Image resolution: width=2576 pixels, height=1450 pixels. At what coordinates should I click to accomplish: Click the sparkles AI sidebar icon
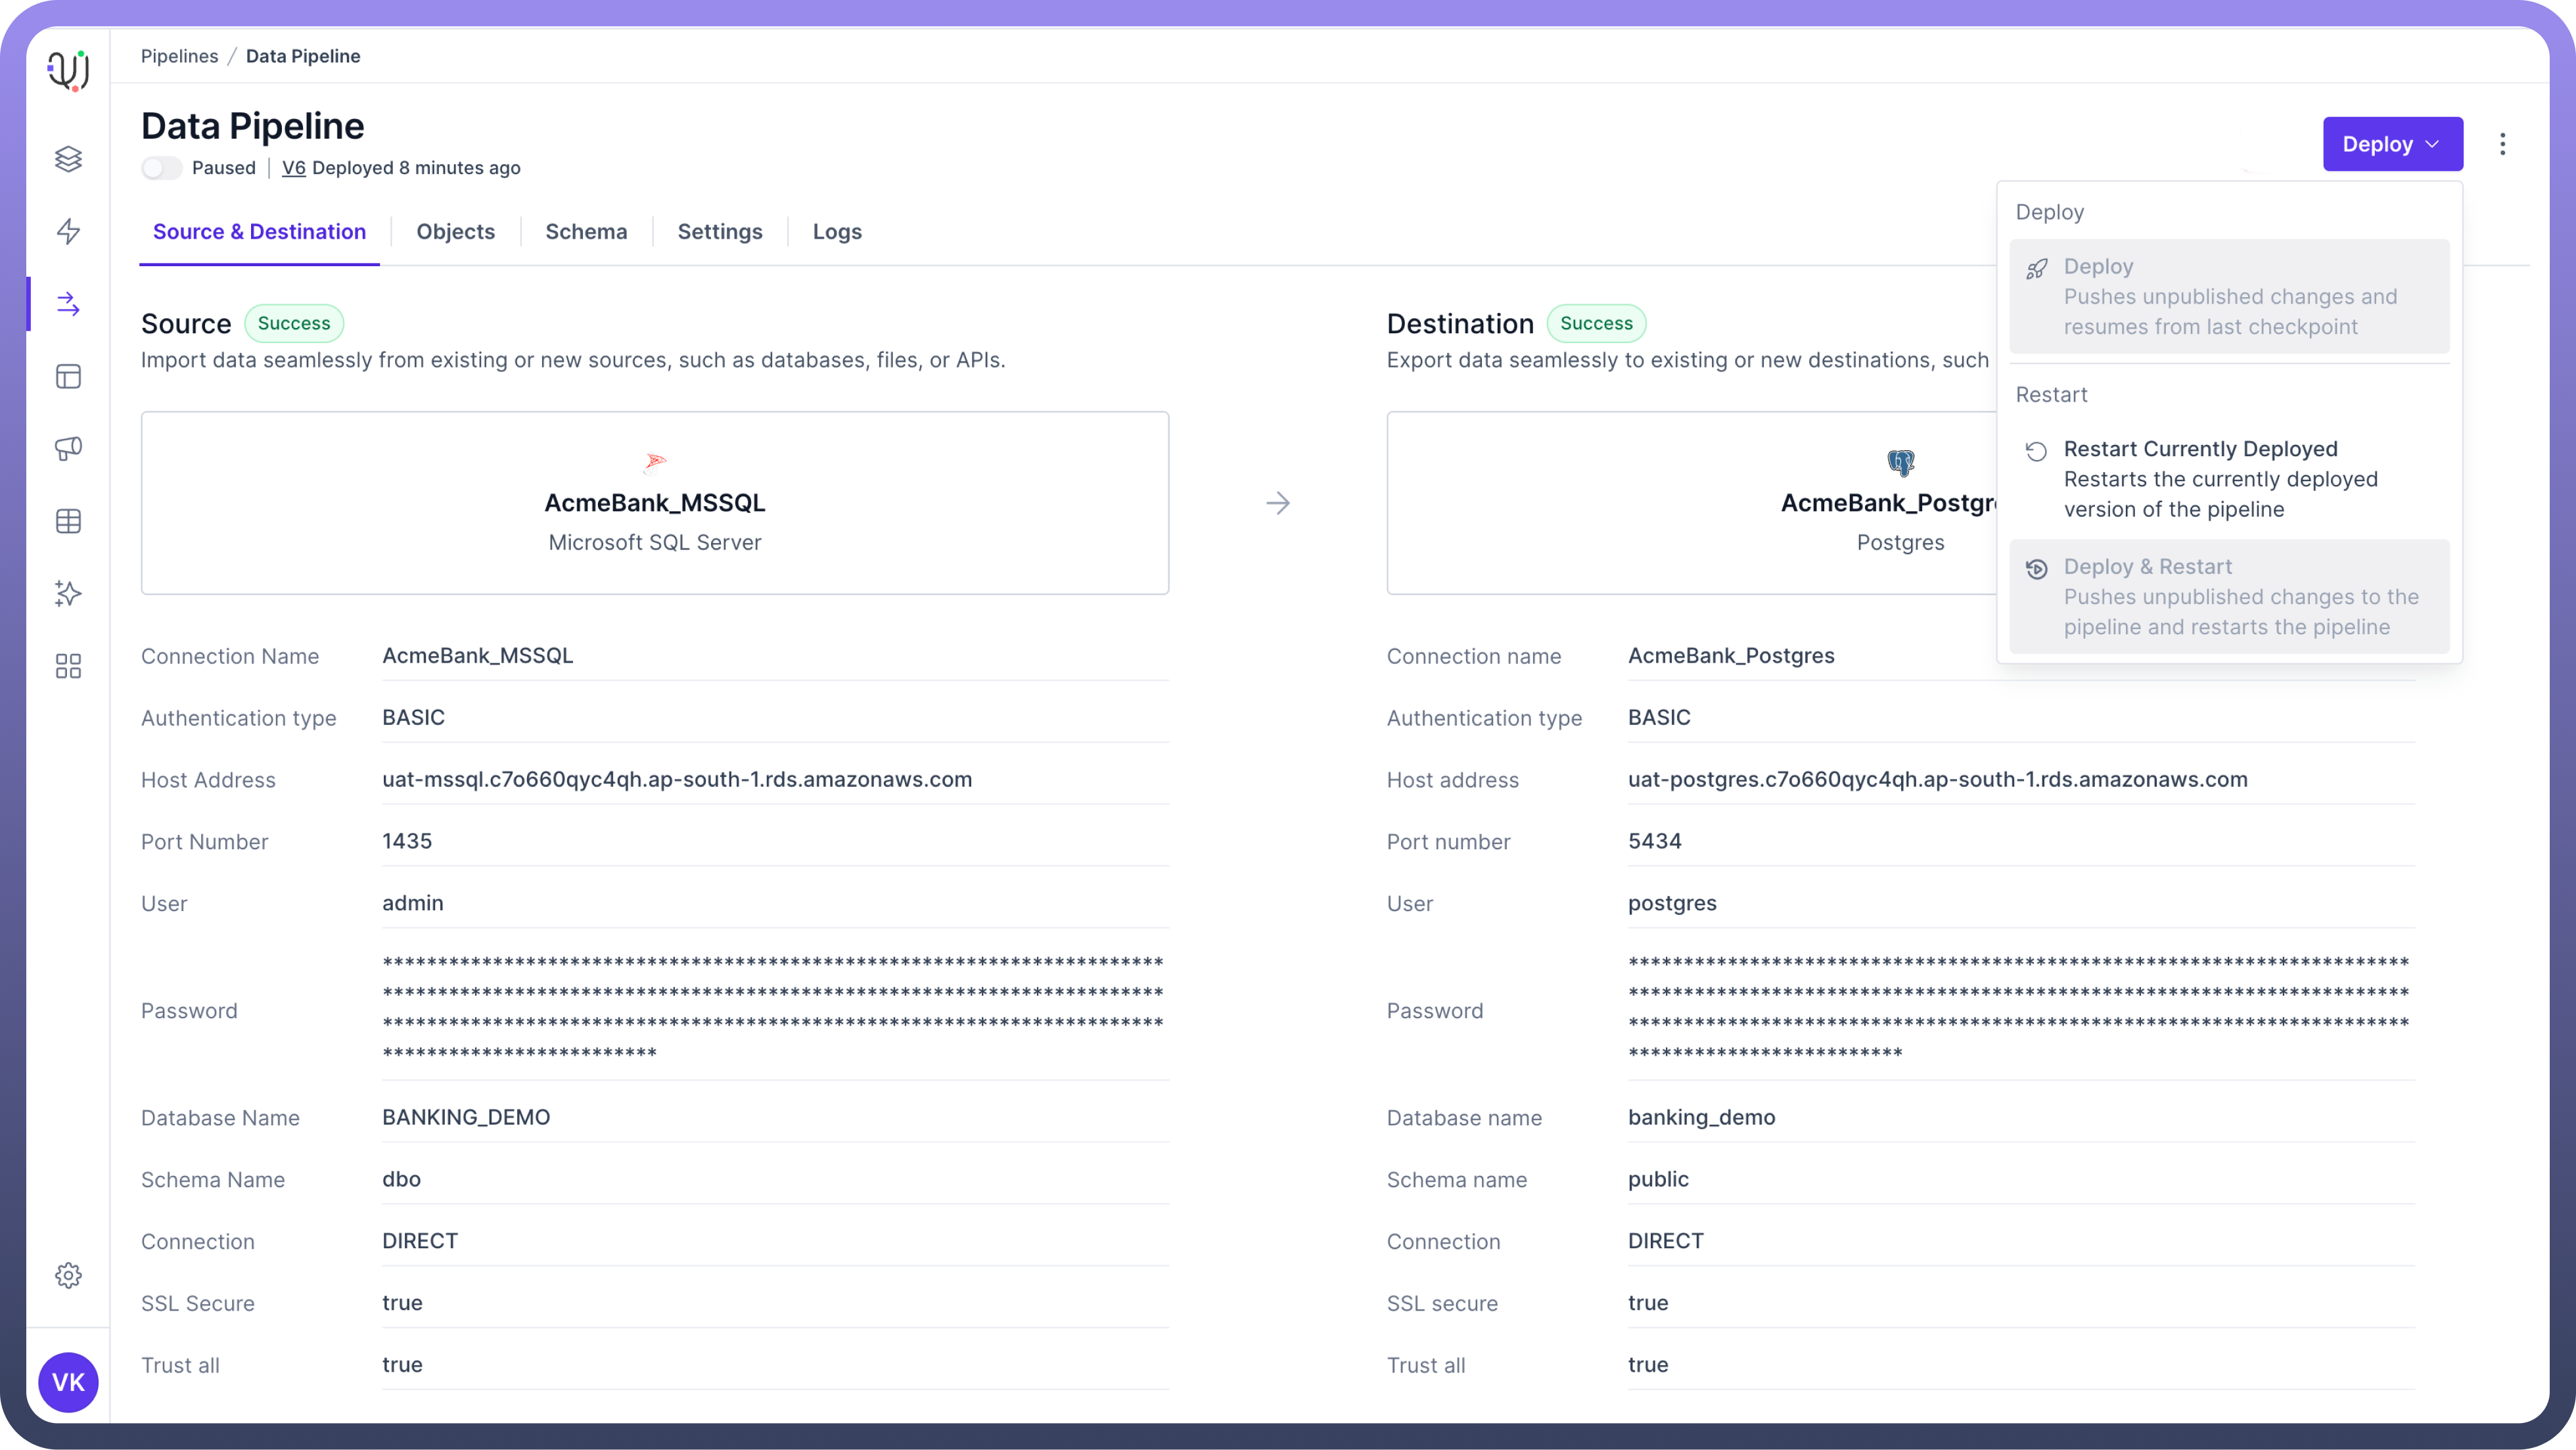pyautogui.click(x=68, y=593)
